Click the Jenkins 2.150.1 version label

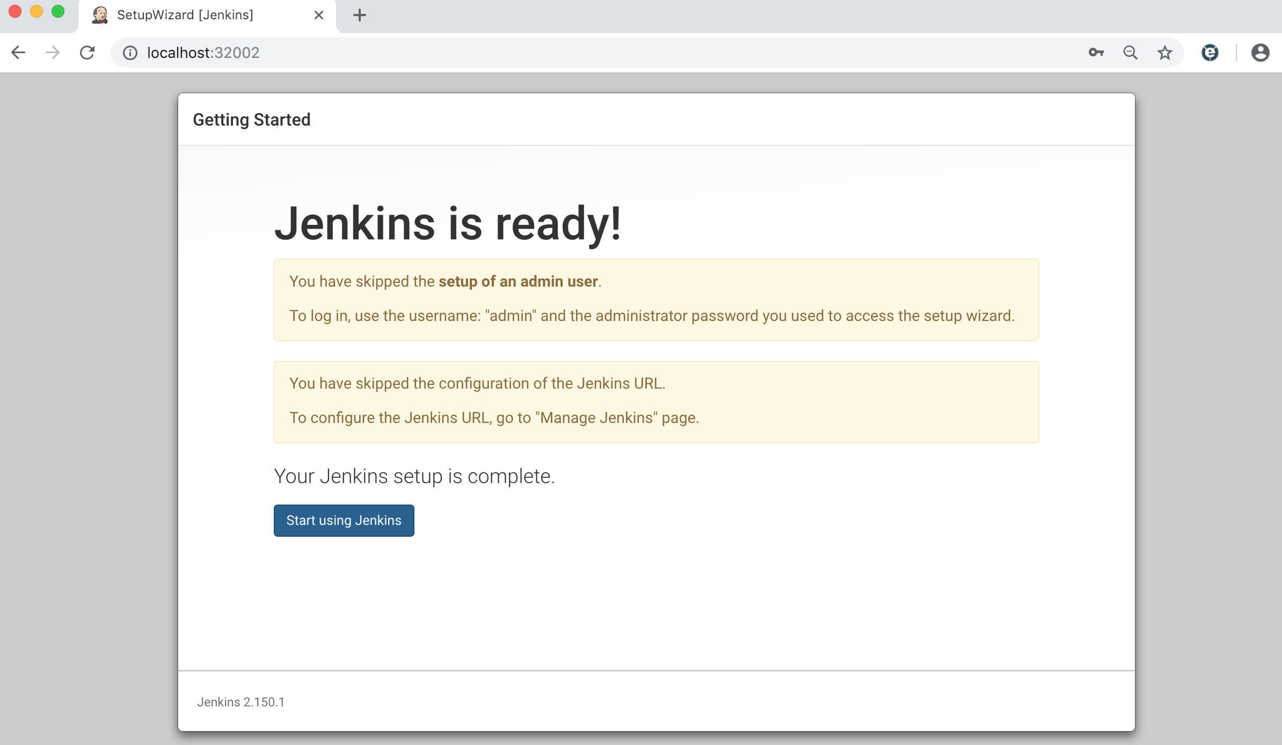coord(241,702)
